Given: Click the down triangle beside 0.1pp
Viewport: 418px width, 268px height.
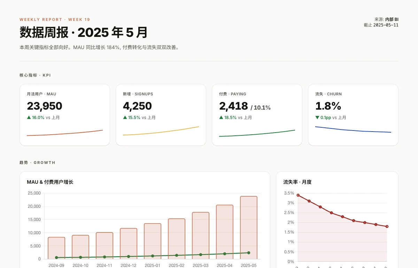Looking at the screenshot, I should [317, 118].
